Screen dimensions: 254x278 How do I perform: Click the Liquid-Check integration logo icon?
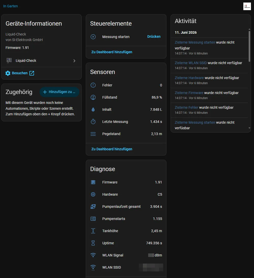(9, 61)
